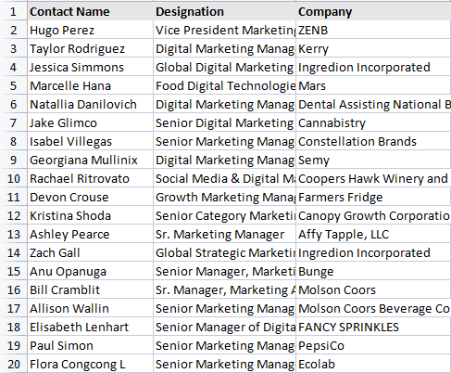Click the Social Media & Digital designation cell
The image size is (451, 373).
coord(224,178)
